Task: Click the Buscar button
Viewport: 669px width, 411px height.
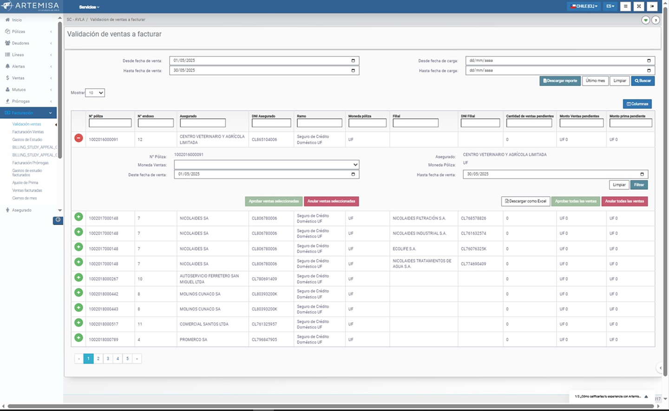Action: click(643, 81)
